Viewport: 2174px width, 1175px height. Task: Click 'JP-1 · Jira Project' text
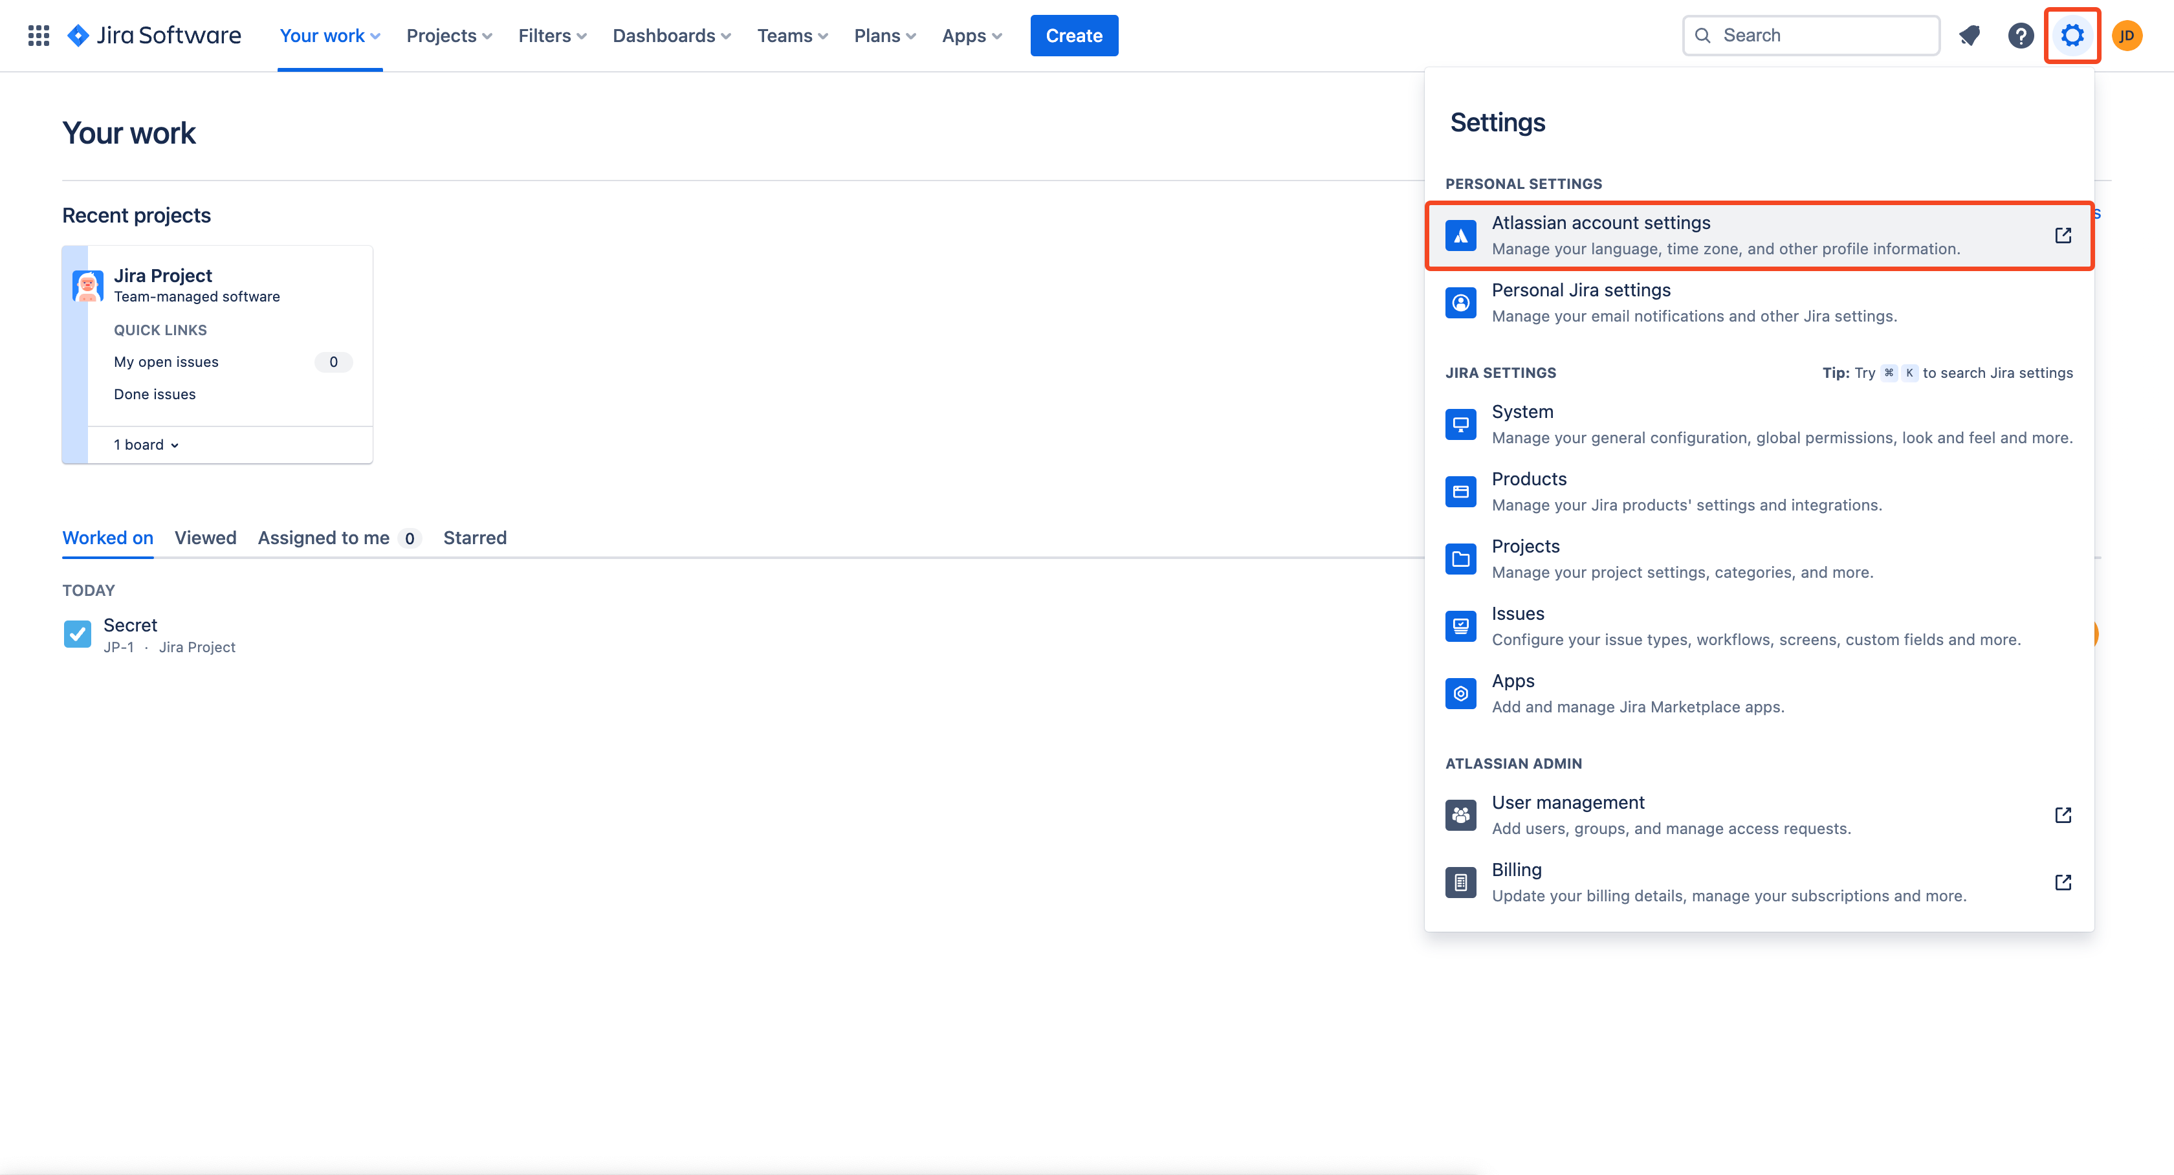coord(170,648)
